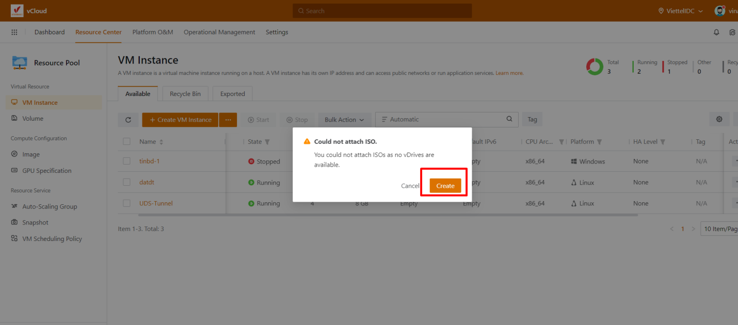The height and width of the screenshot is (325, 738).
Task: Select the datdt row checkbox
Action: point(126,182)
